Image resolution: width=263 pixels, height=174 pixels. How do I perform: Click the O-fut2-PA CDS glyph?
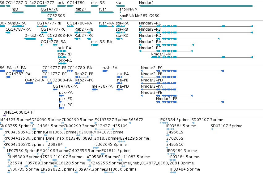coord(29,83)
